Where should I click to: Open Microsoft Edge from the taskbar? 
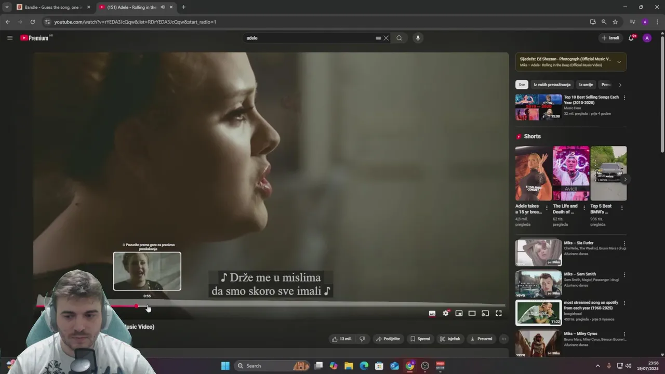[364, 366]
